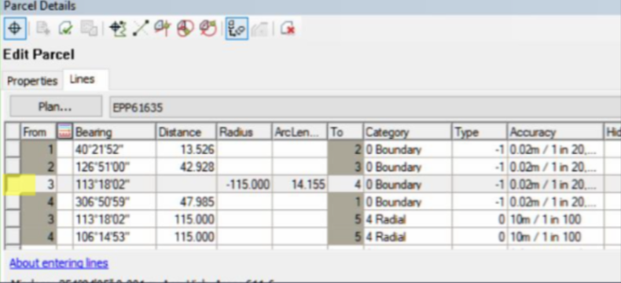This screenshot has width=621, height=283.
Task: Click the Discard parcel red X icon
Action: 287,29
